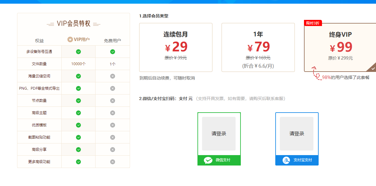
Task: Click the WeChat Pay logo icon
Action: pos(208,160)
